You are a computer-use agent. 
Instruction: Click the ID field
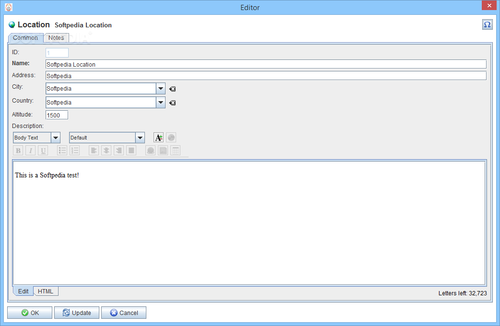pyautogui.click(x=57, y=53)
